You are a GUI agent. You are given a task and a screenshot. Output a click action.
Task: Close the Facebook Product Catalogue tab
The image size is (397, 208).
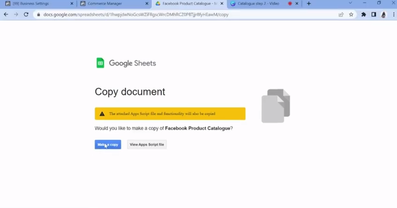click(222, 4)
